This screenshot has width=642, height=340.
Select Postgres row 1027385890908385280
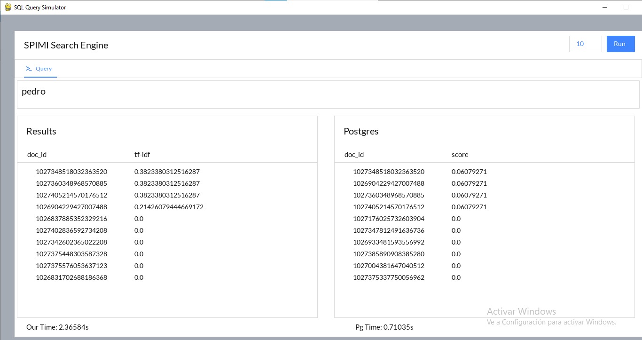pos(485,254)
